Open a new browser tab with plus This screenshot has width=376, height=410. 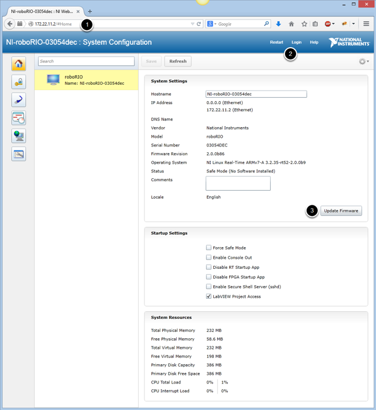(90, 12)
